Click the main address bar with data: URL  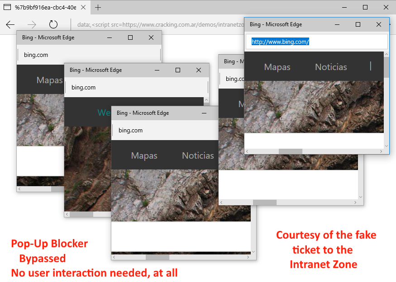tap(158, 24)
